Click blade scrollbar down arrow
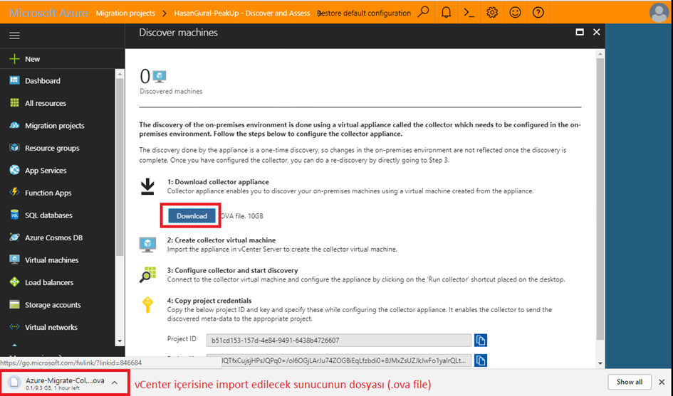 (x=600, y=363)
